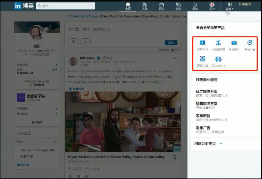Open the 通知 notifications tab
This screenshot has height=179, width=262.
(x=195, y=6)
